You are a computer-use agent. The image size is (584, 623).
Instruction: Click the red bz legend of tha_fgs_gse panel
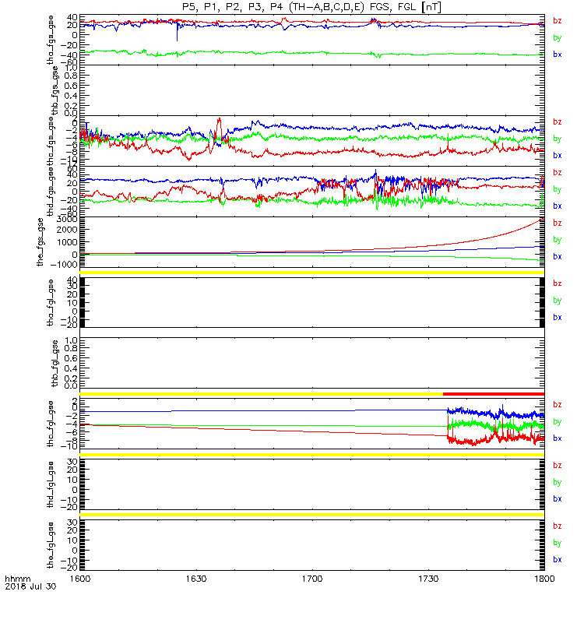(x=558, y=21)
